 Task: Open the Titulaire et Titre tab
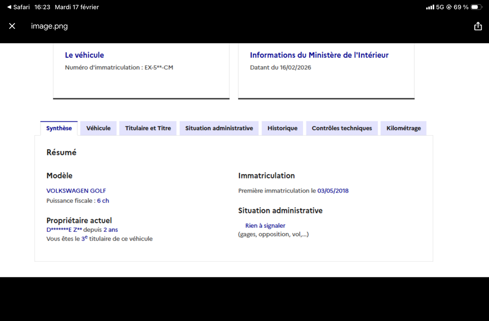click(x=148, y=128)
